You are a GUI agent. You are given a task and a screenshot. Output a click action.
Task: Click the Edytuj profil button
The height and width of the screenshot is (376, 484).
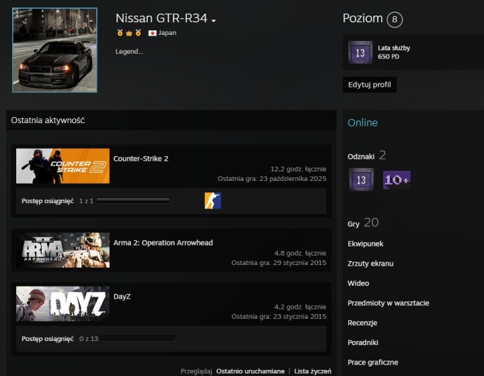370,85
